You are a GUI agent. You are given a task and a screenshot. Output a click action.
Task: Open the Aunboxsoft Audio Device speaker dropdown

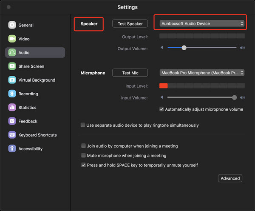(x=202, y=23)
